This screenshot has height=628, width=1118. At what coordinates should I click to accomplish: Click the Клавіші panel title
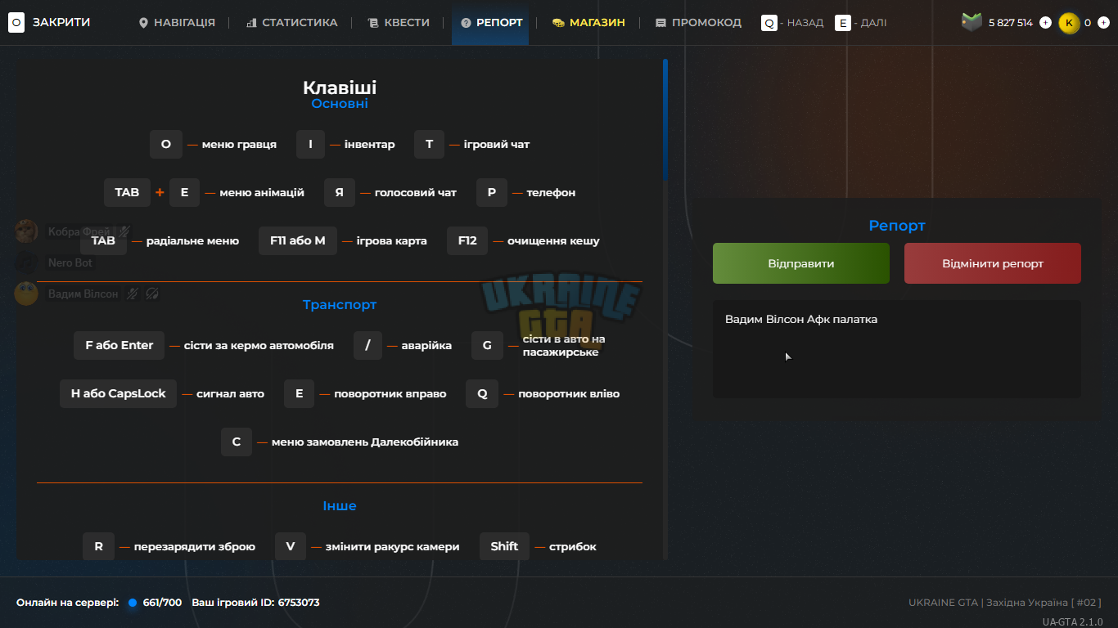click(340, 87)
